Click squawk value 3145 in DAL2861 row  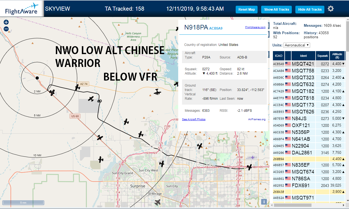point(325,153)
